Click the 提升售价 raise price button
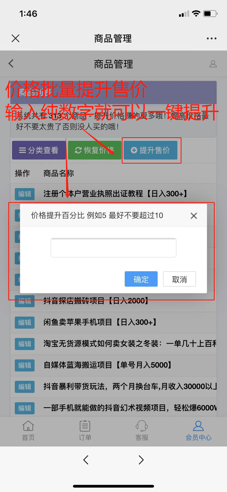This screenshot has width=227, height=492. (150, 150)
